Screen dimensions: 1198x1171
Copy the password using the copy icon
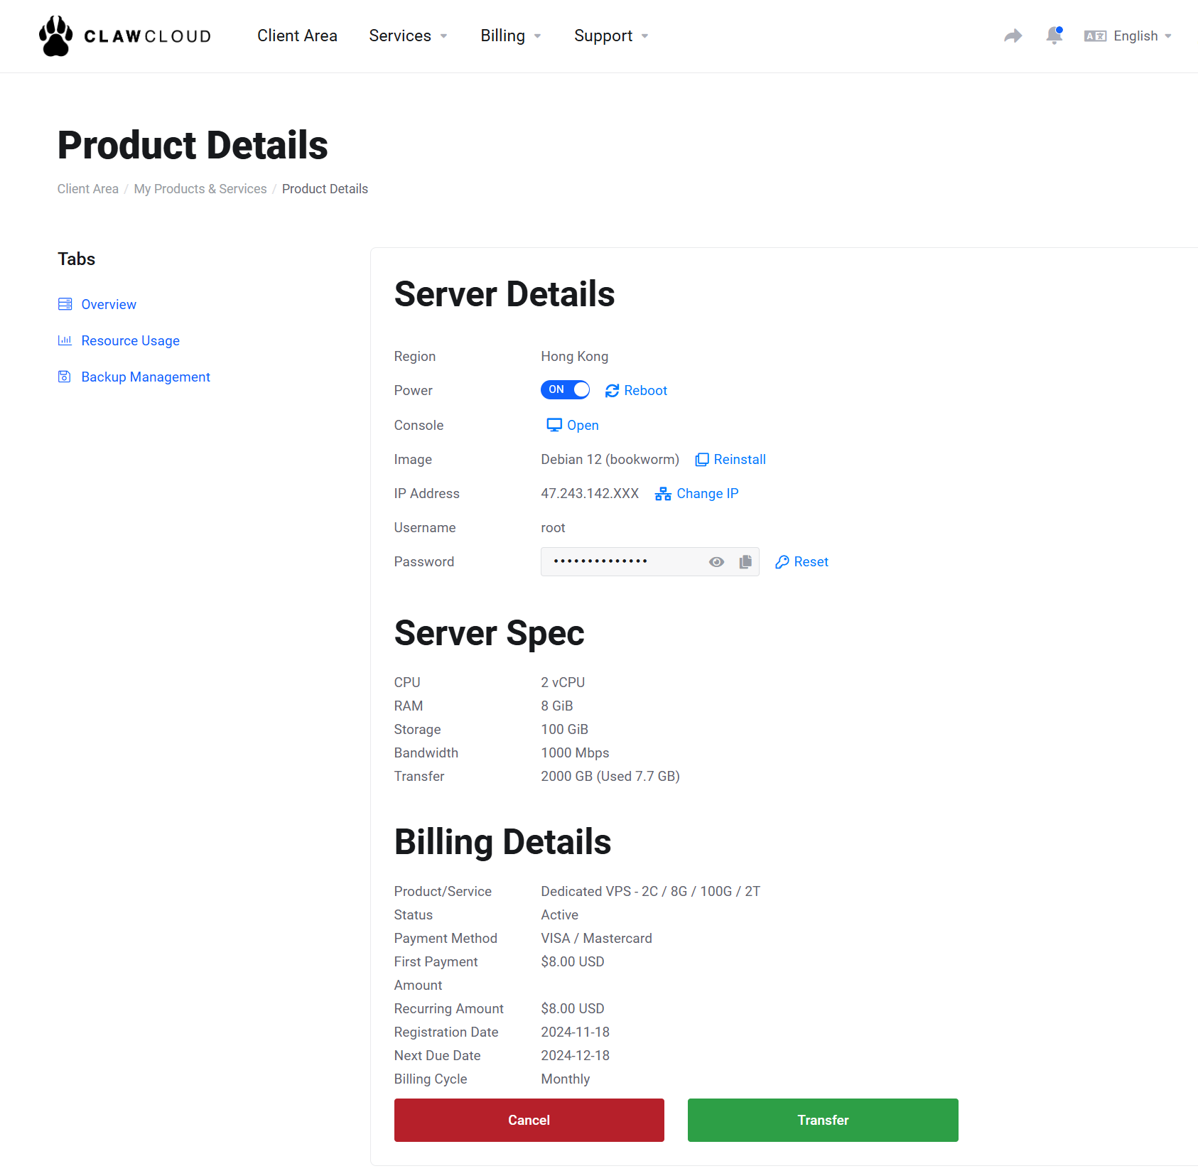click(745, 562)
